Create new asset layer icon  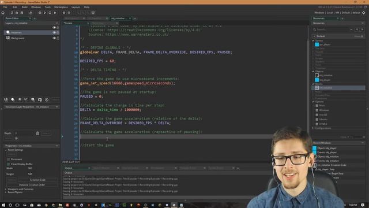(x=33, y=100)
